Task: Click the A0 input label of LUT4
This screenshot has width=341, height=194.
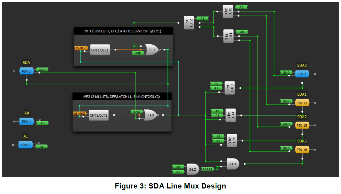Action: pos(217,111)
